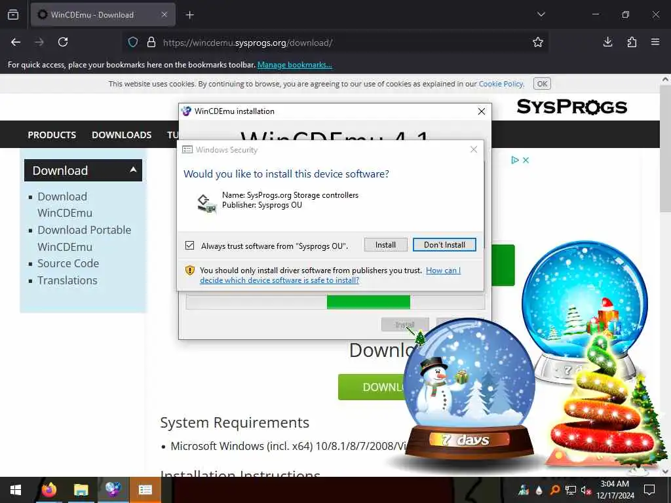Open Firefox from the taskbar

48,490
